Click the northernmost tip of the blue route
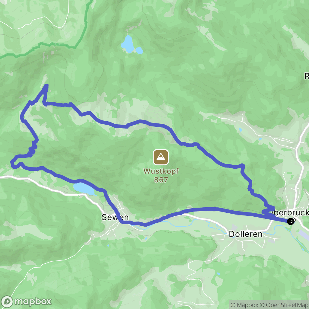 point(46,86)
